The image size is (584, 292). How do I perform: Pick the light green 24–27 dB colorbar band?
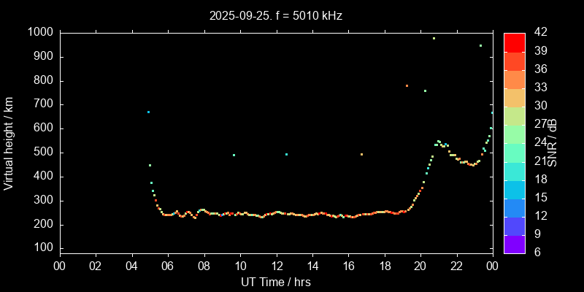coord(514,134)
